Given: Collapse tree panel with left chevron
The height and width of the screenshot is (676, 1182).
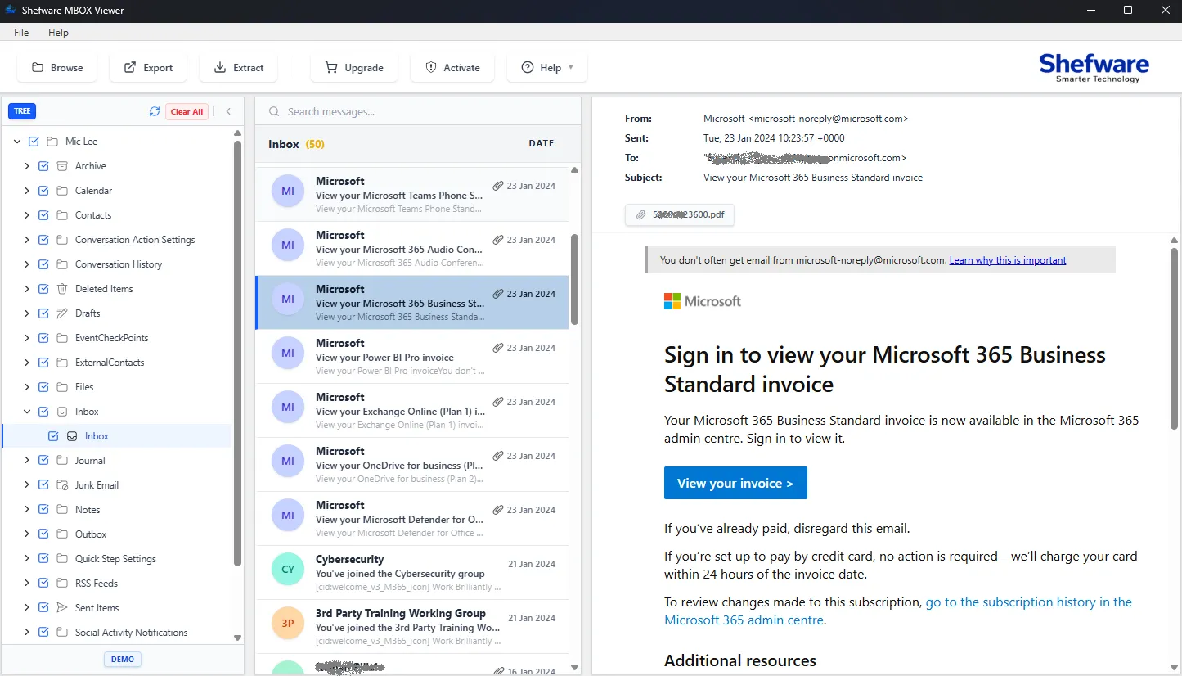Looking at the screenshot, I should [x=228, y=112].
